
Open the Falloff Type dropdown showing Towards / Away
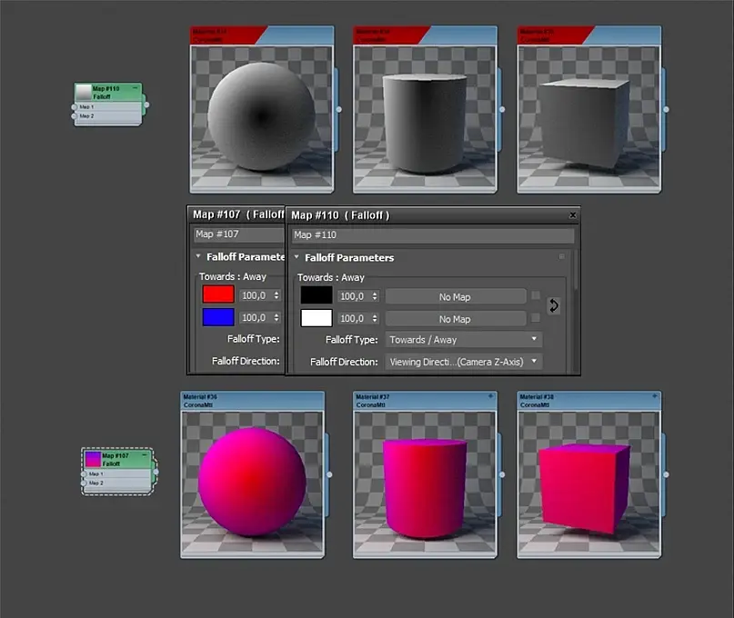[x=464, y=340]
